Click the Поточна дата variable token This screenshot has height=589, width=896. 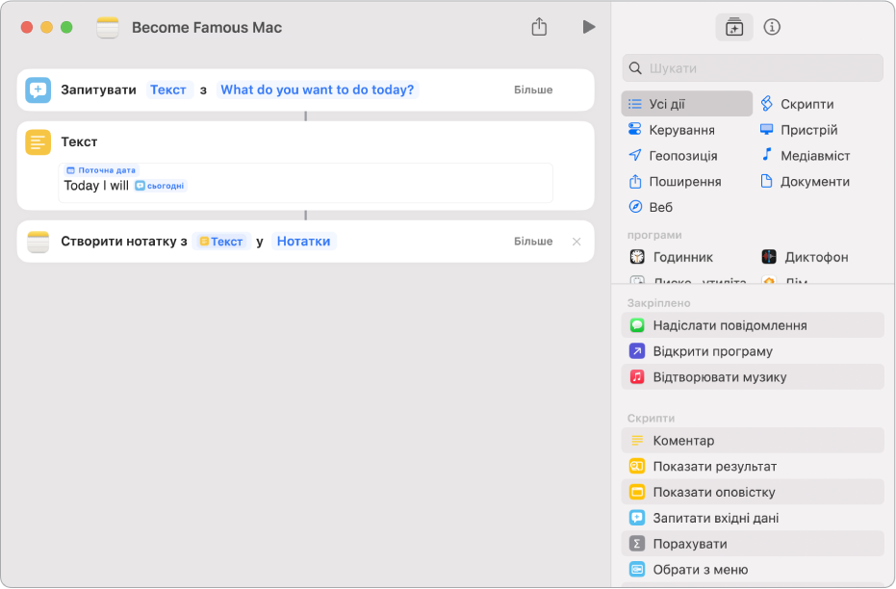tap(101, 170)
